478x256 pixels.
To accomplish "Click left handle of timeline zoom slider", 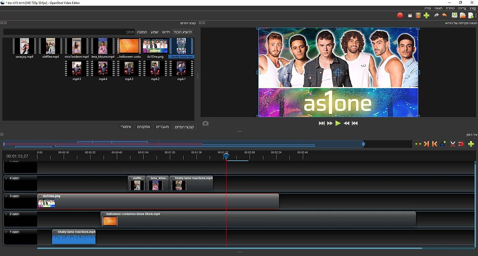I will tap(4, 144).
